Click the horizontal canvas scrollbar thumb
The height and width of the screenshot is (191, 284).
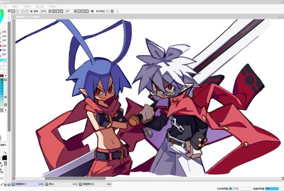click(x=75, y=178)
